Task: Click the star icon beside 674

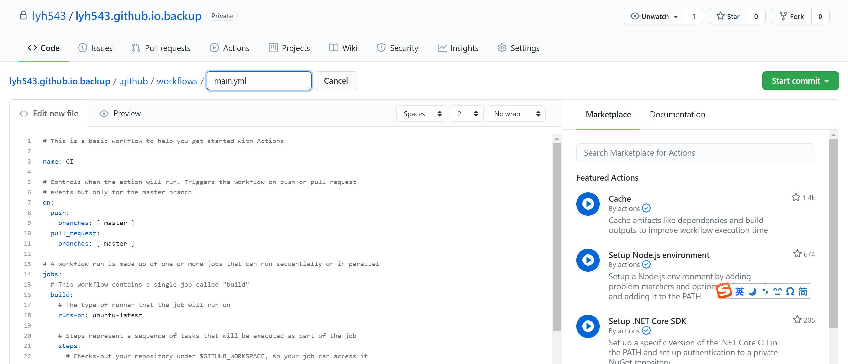Action: [x=797, y=254]
